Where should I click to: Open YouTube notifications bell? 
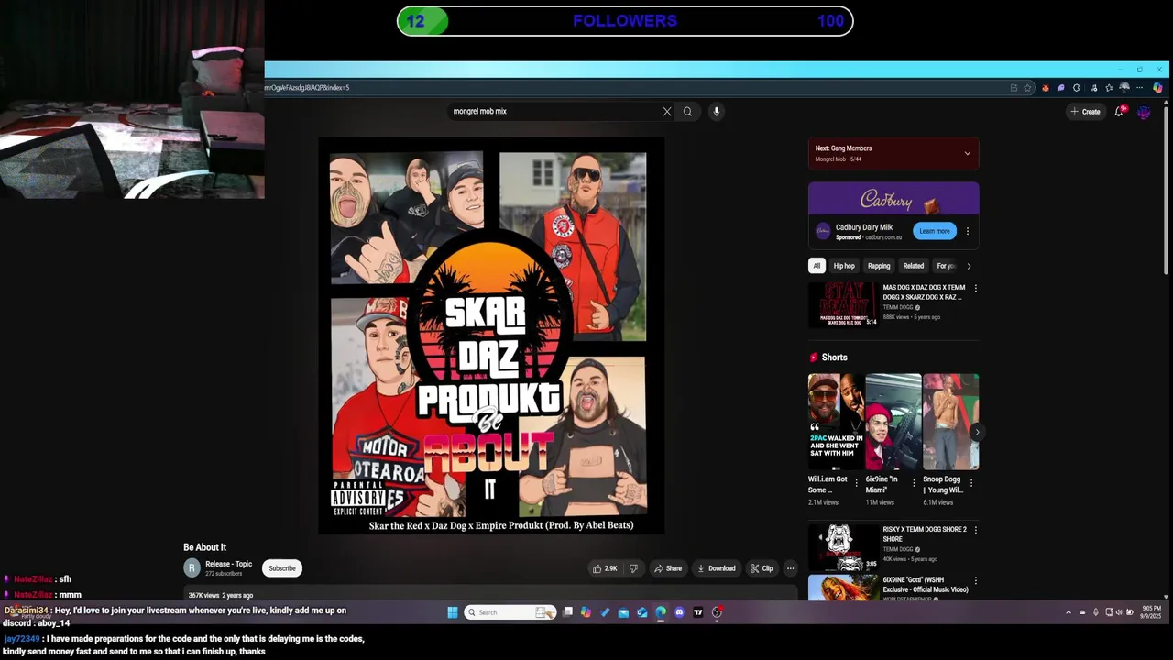[x=1119, y=111]
